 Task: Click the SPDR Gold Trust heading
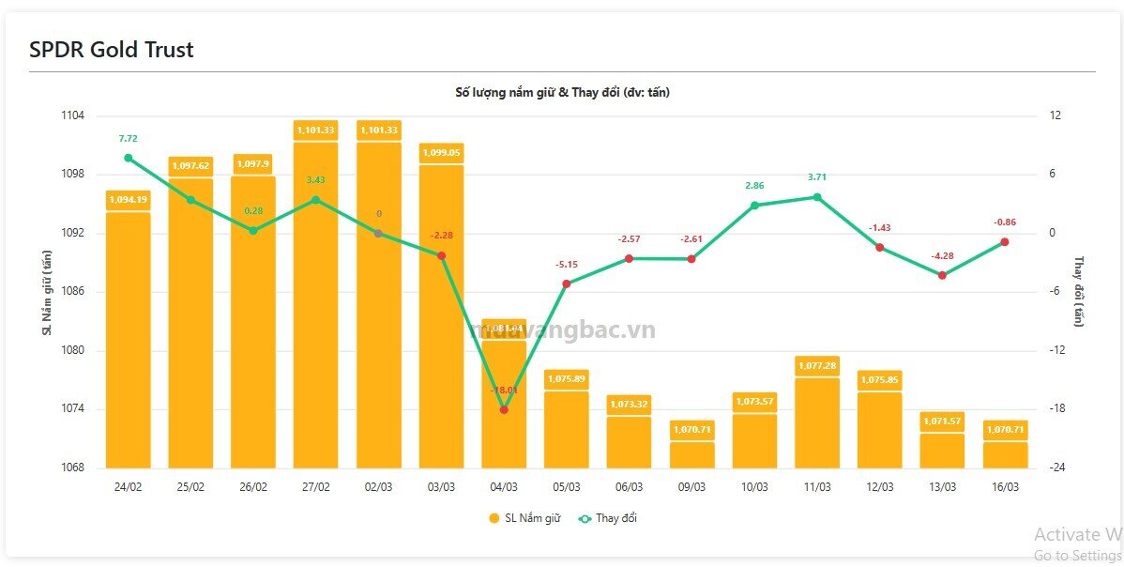pos(111,50)
